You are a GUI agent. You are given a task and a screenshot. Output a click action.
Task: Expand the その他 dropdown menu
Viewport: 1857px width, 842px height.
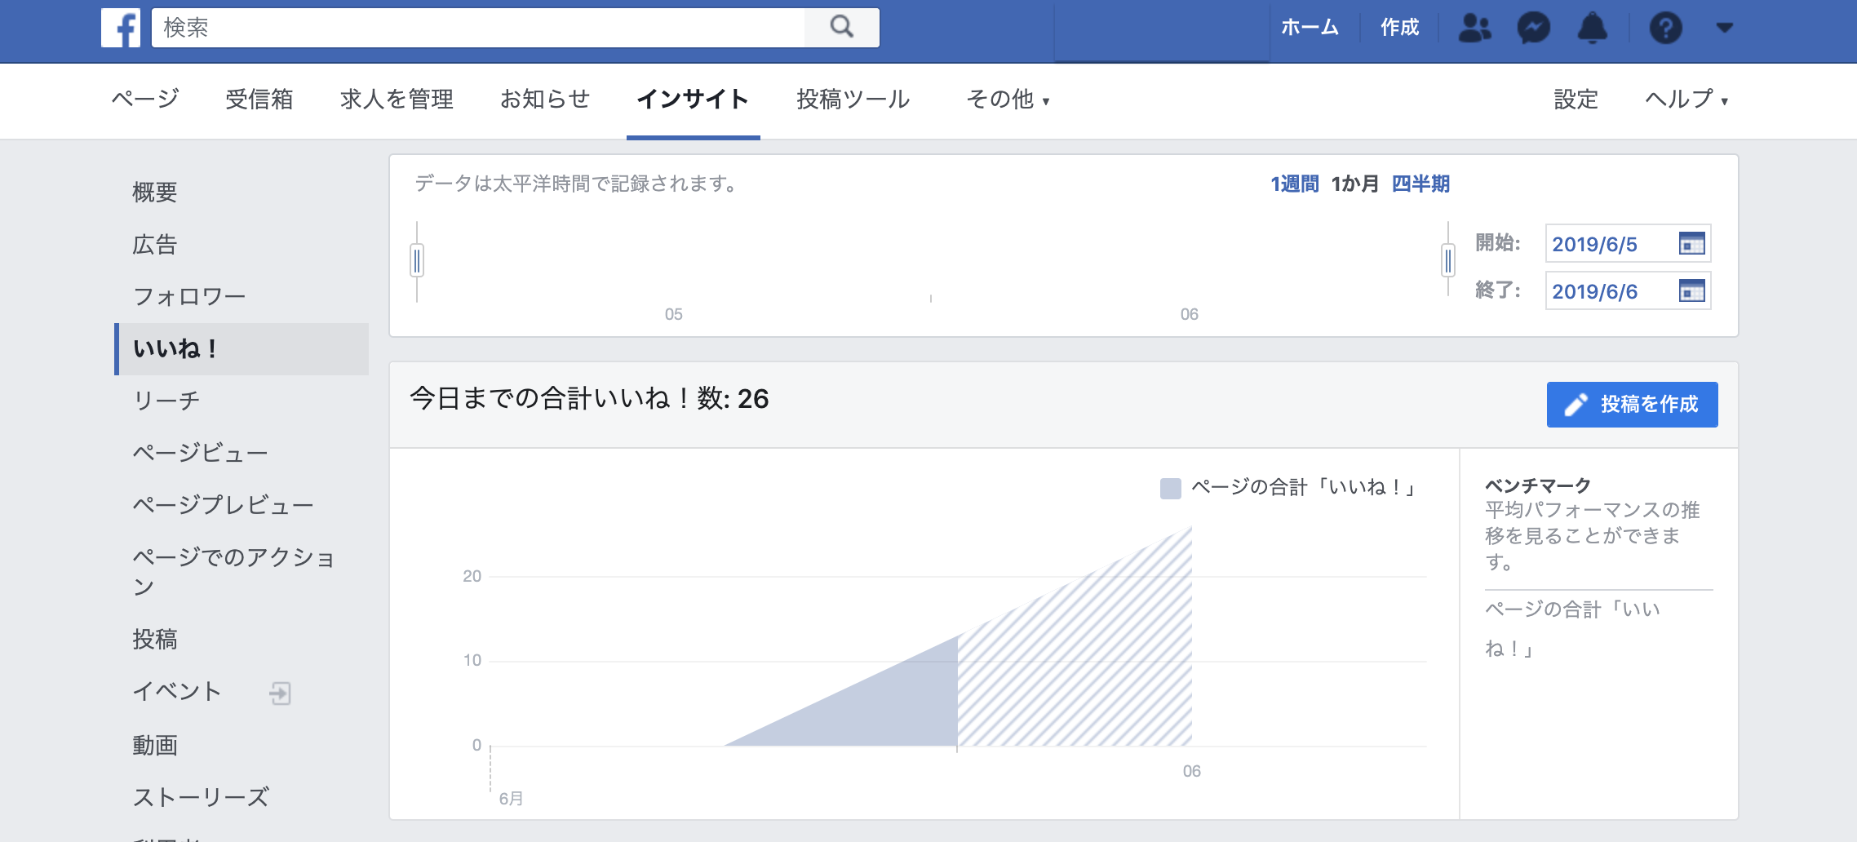pos(1008,99)
